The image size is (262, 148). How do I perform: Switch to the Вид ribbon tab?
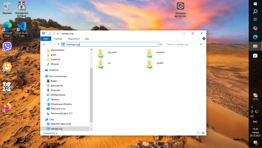[x=87, y=39]
